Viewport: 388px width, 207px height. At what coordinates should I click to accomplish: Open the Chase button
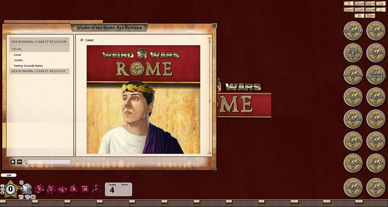tap(359, 4)
